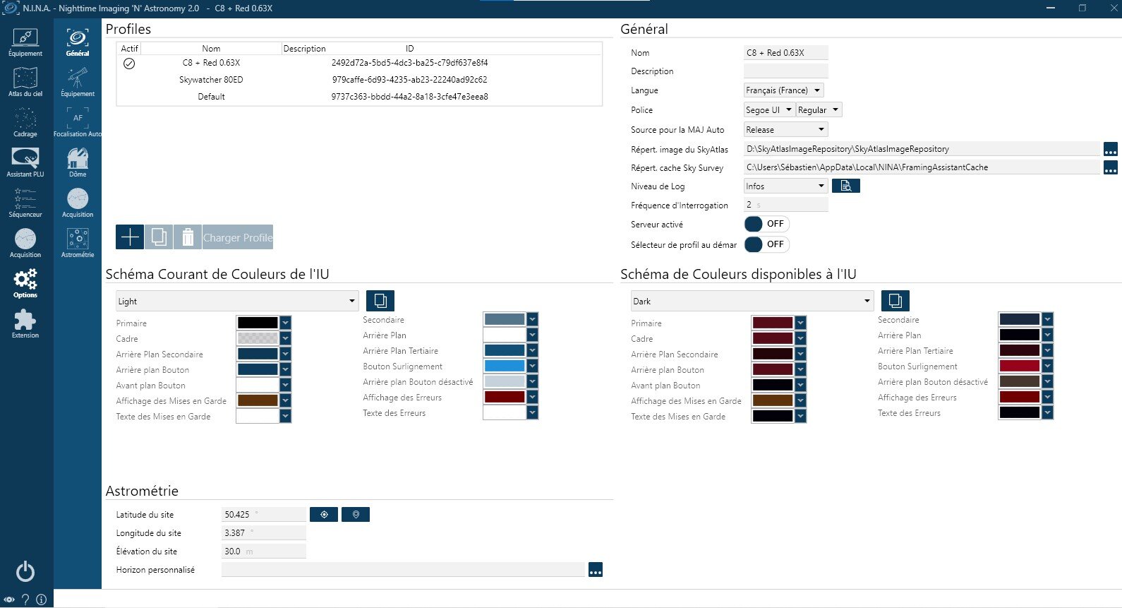
Task: Click the Fréquence d'Interrogation field
Action: [x=786, y=205]
